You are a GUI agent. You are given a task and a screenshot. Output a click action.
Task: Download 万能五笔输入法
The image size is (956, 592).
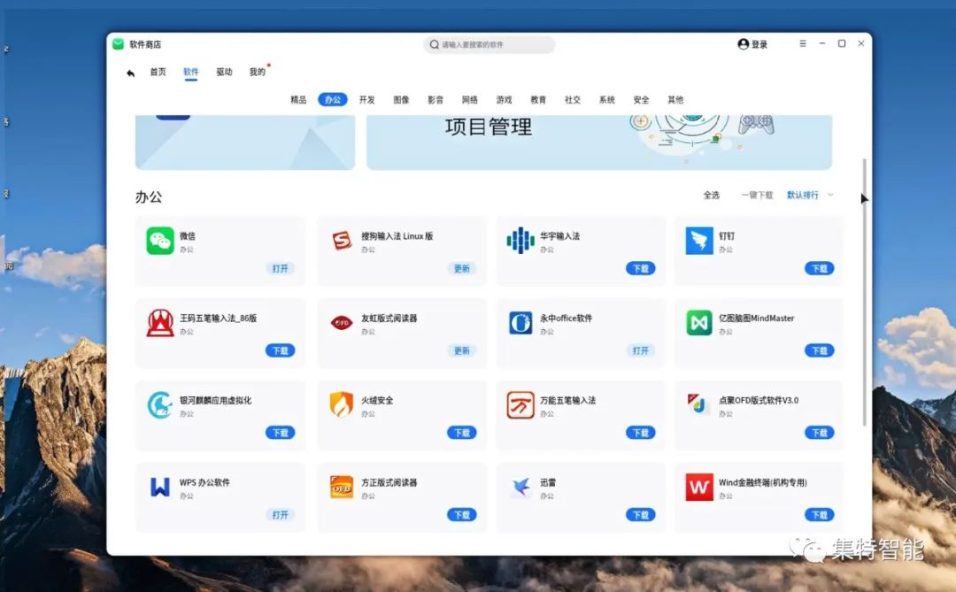tap(640, 433)
